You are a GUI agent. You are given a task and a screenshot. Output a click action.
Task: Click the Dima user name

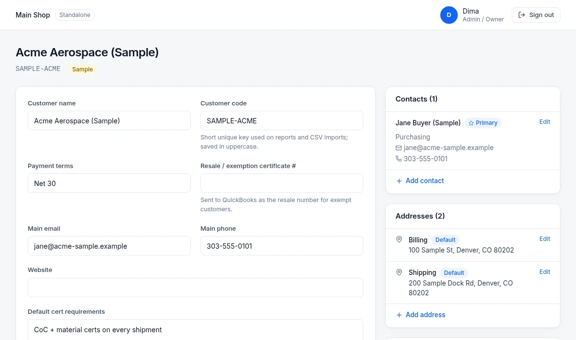coord(470,11)
